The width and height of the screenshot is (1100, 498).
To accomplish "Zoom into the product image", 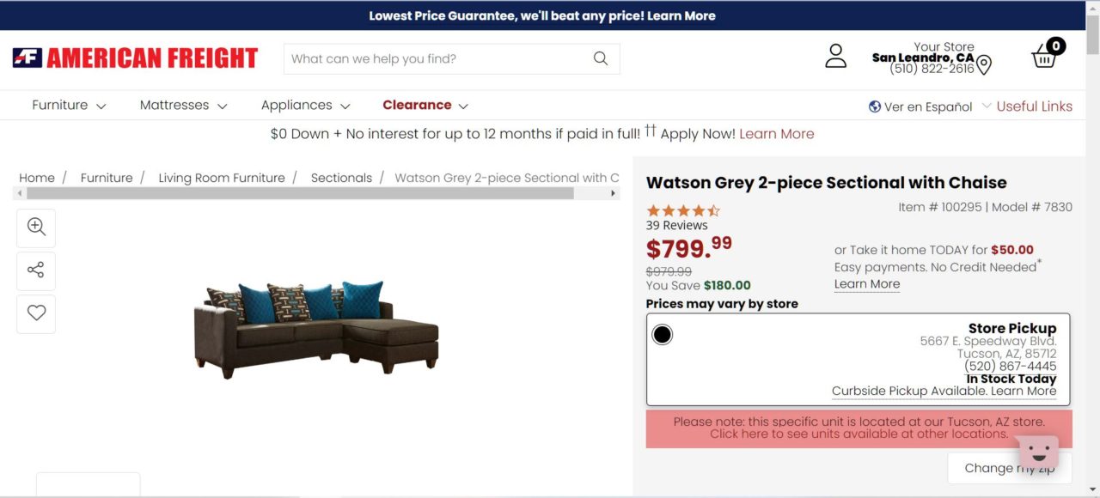I will pos(36,228).
